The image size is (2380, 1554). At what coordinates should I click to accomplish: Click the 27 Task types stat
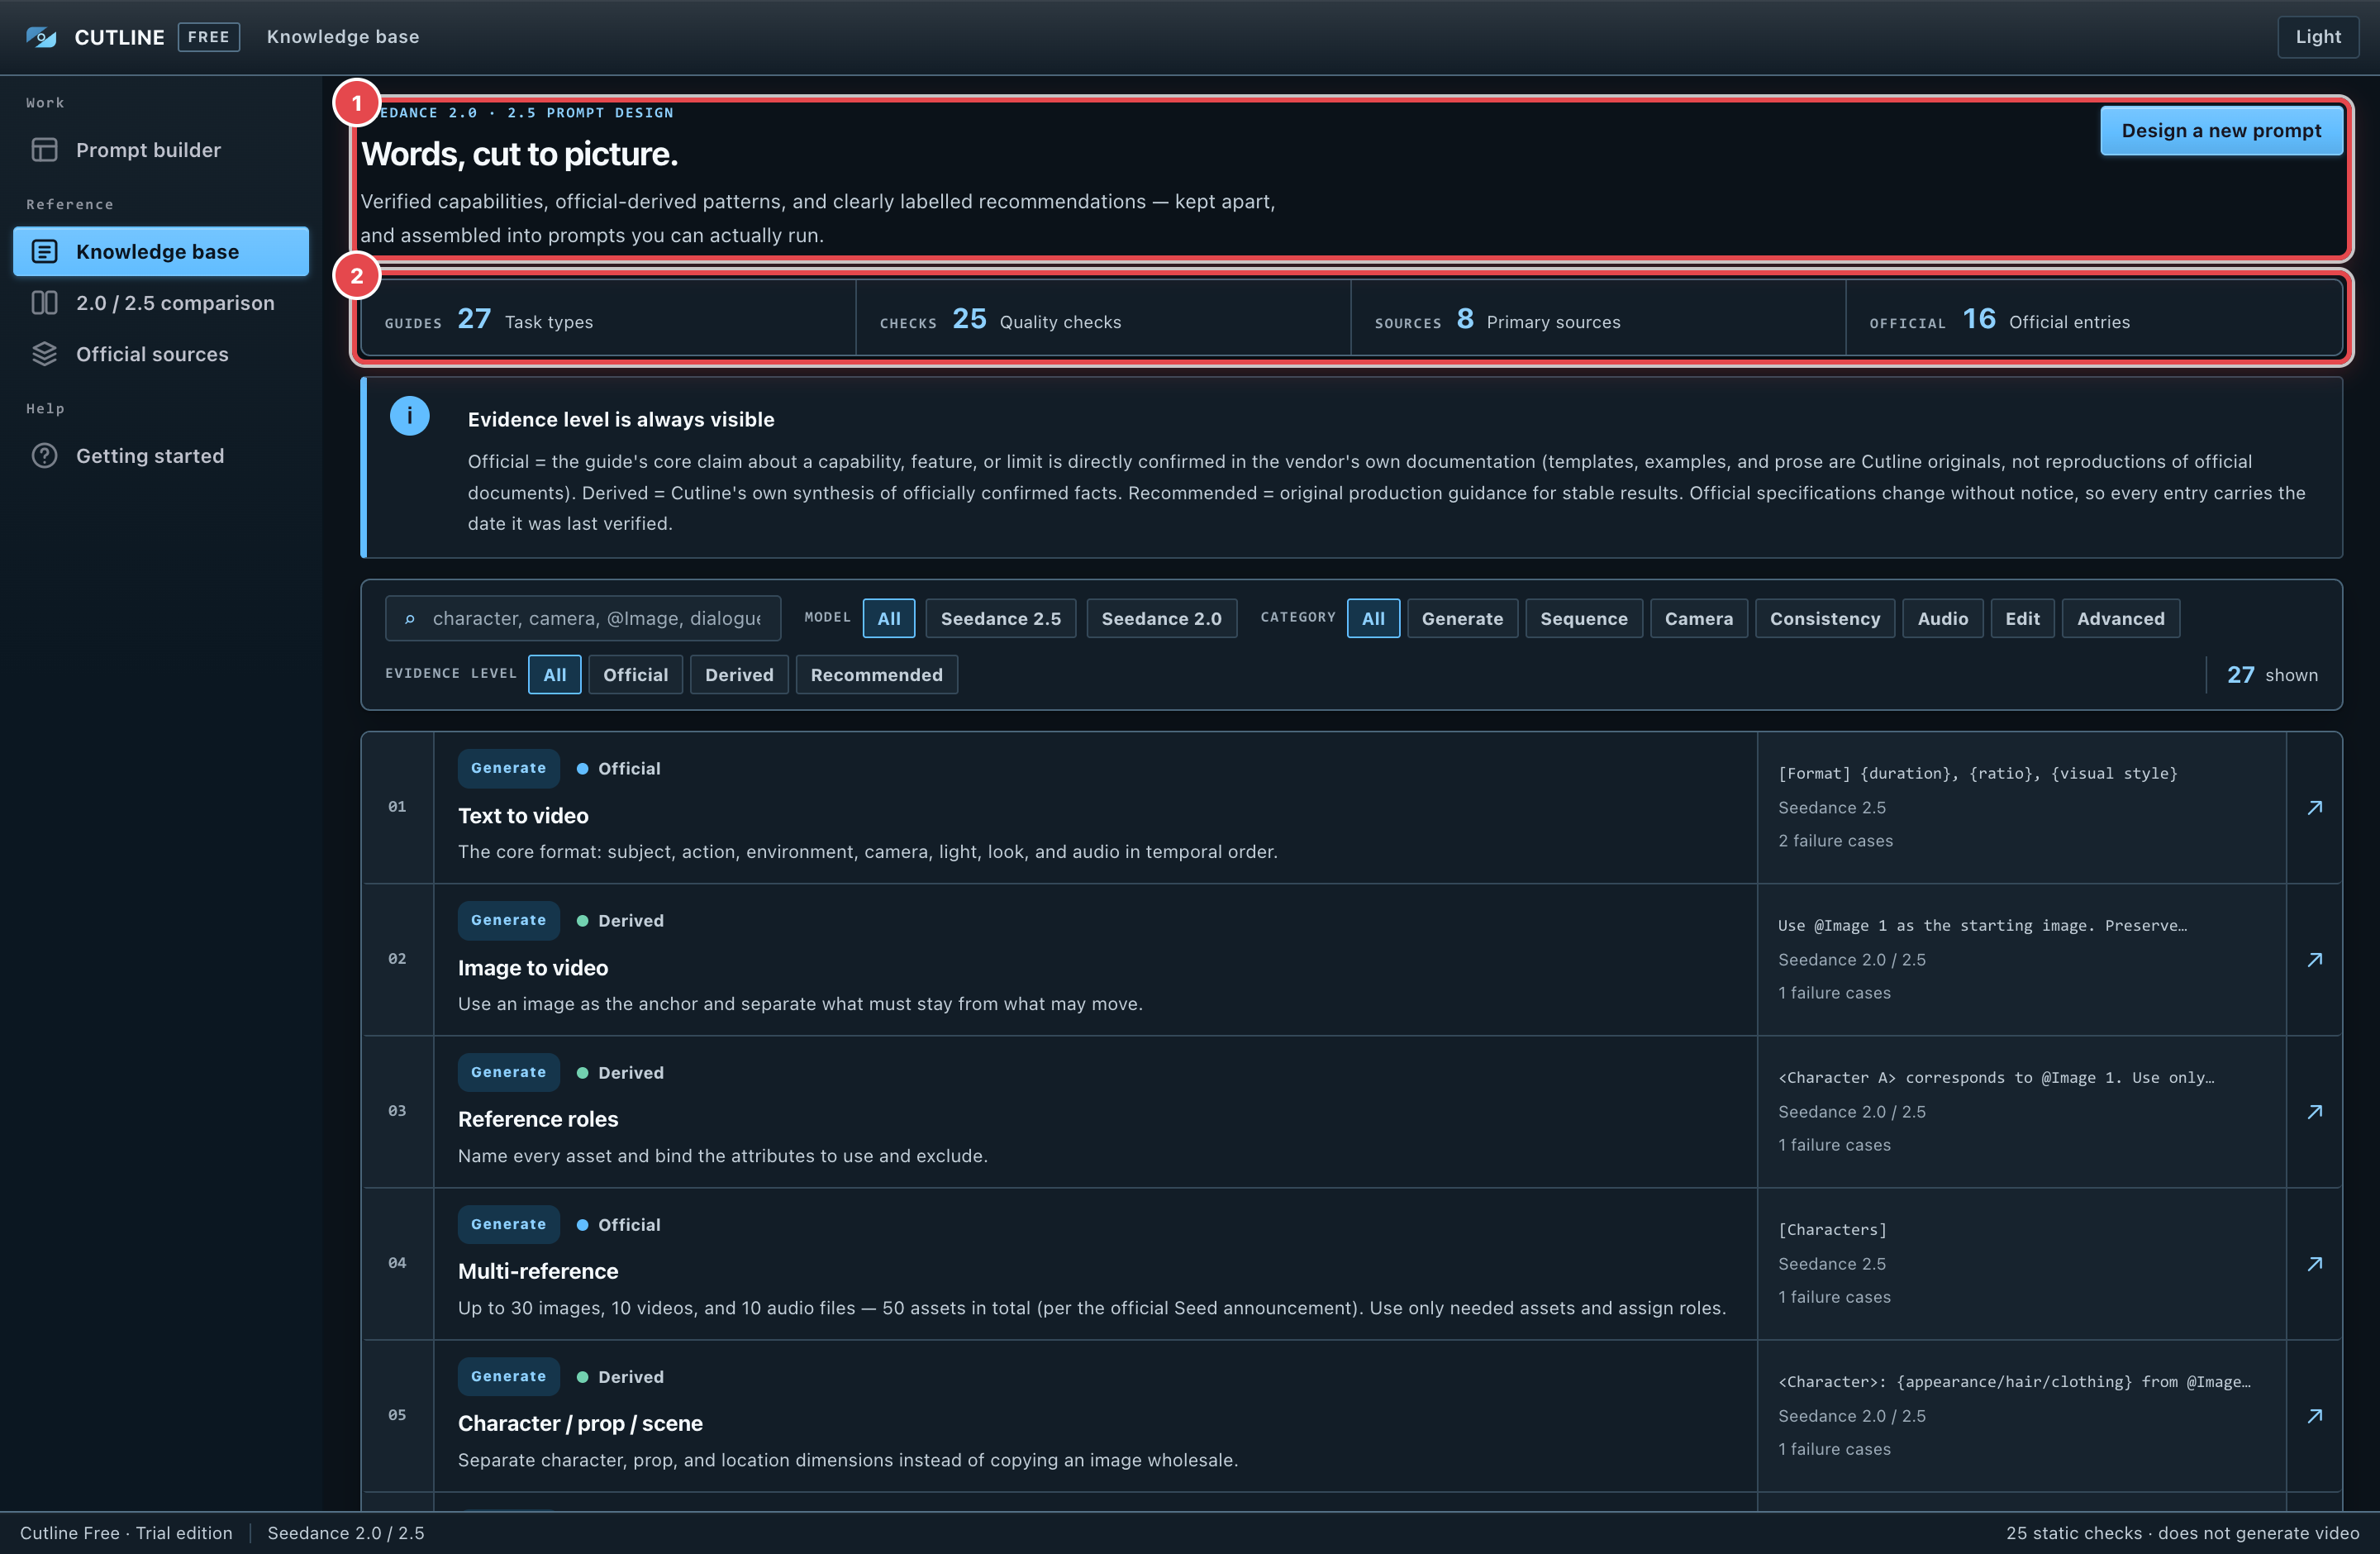[x=608, y=319]
